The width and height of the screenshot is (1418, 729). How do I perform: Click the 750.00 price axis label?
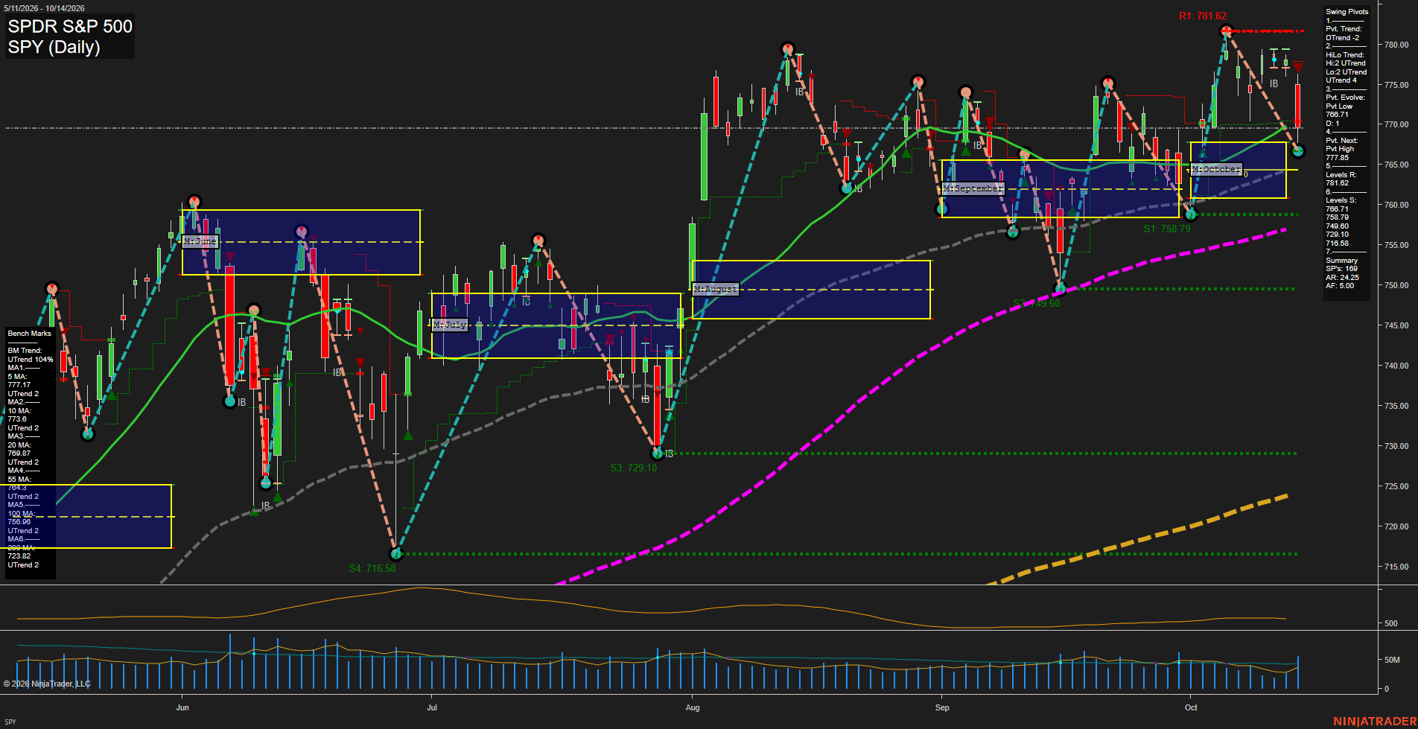[1396, 285]
